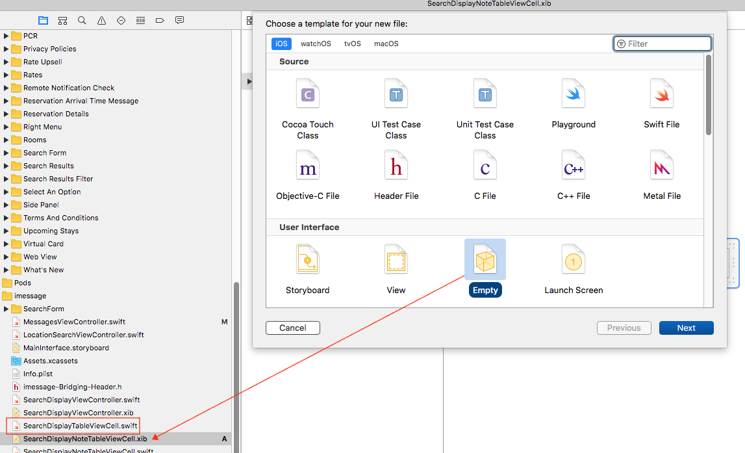Expand the SearchForm group

[x=6, y=309]
